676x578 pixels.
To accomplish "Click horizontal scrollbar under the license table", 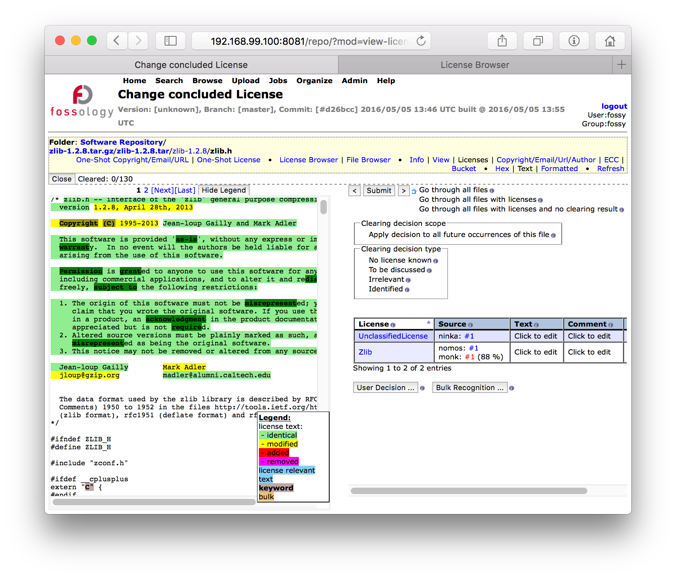I will coord(469,491).
